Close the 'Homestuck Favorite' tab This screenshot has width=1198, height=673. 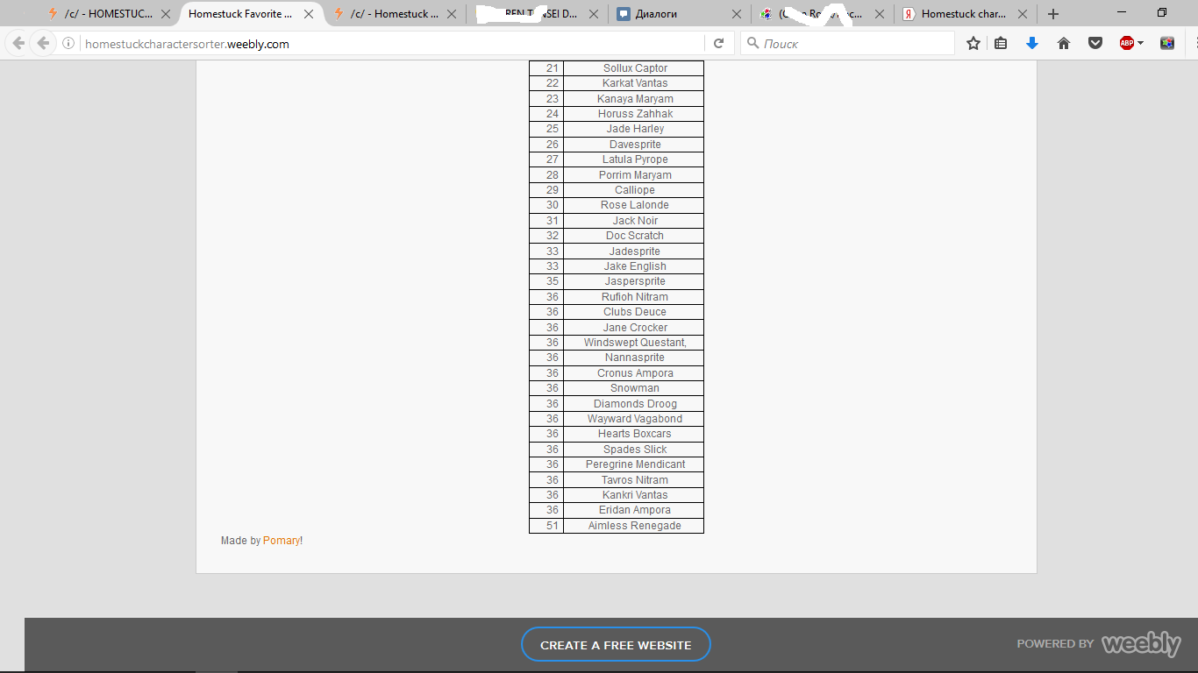click(309, 14)
